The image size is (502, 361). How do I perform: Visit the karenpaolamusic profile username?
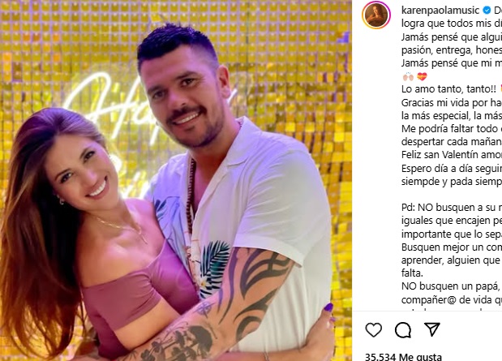coord(440,11)
